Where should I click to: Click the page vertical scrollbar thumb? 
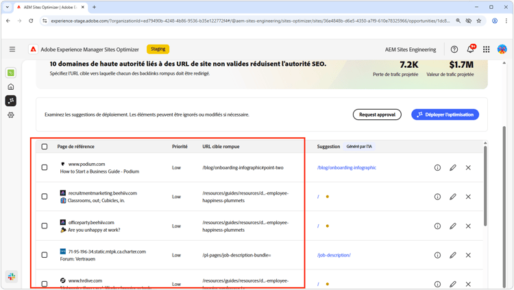coord(504,206)
